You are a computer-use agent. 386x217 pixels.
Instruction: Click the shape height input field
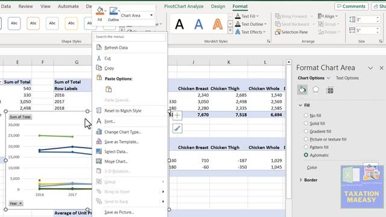tap(366, 19)
